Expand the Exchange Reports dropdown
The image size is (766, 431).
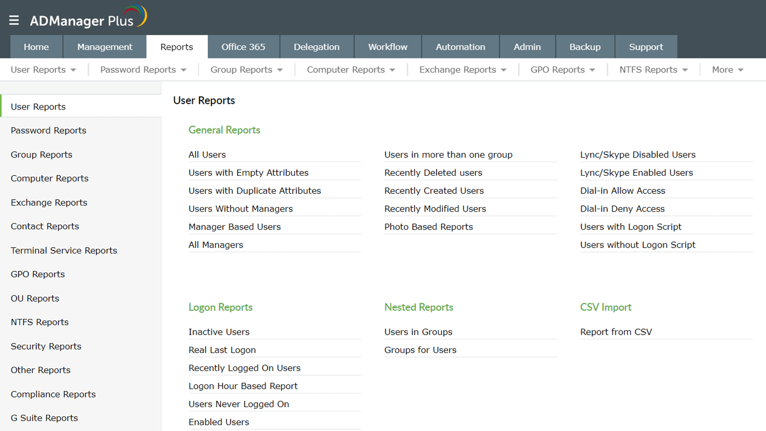463,70
